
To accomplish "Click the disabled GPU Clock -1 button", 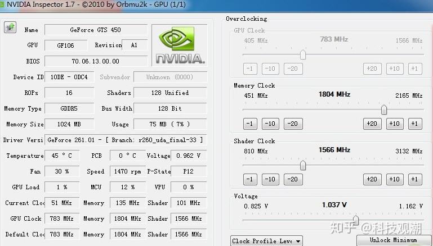I will (250, 69).
